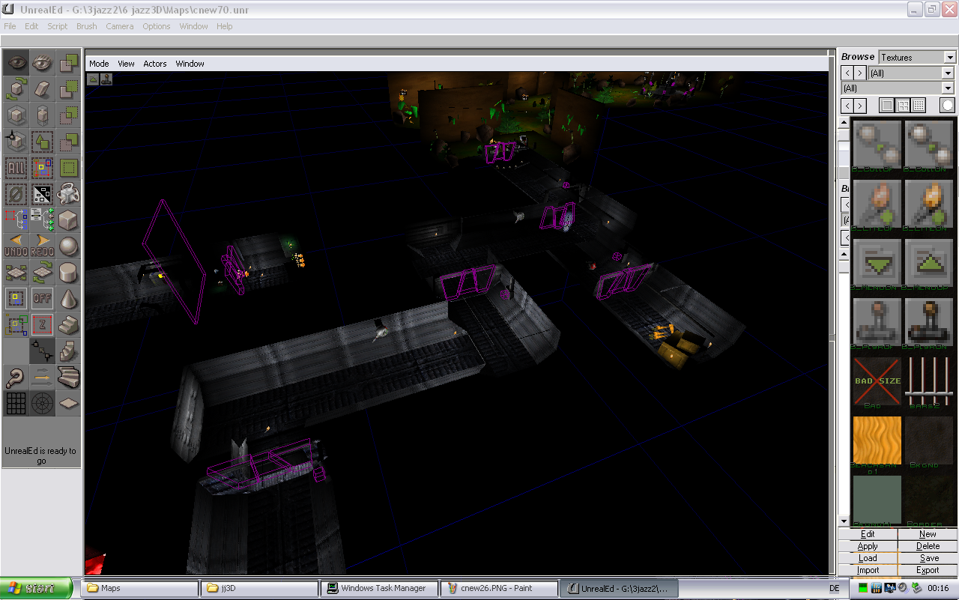Open the Brush menu
The width and height of the screenshot is (959, 600).
click(87, 26)
